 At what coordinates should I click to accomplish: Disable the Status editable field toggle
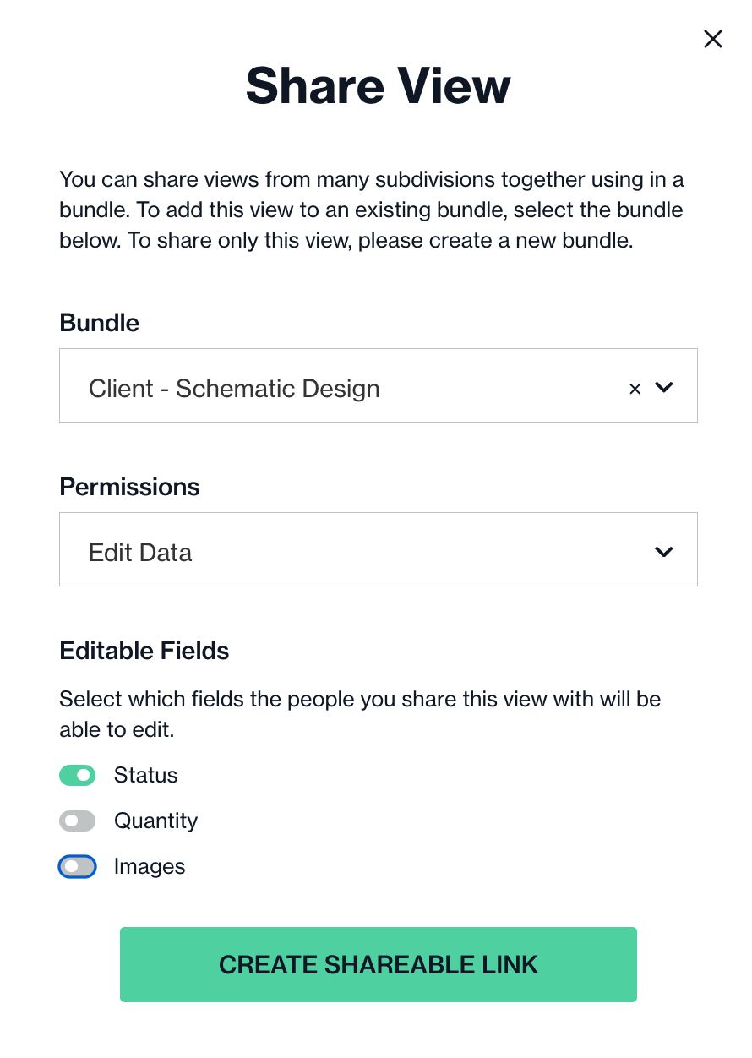point(77,775)
